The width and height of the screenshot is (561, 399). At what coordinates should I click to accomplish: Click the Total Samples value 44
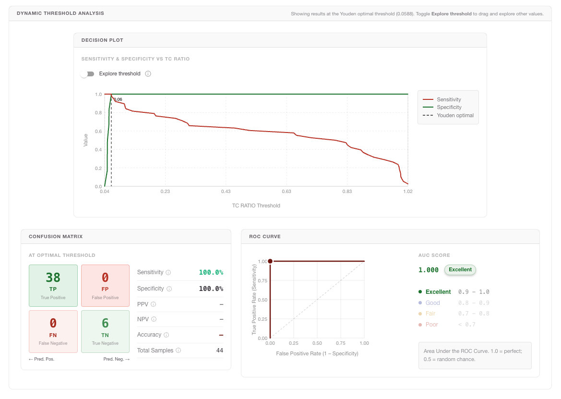point(220,351)
